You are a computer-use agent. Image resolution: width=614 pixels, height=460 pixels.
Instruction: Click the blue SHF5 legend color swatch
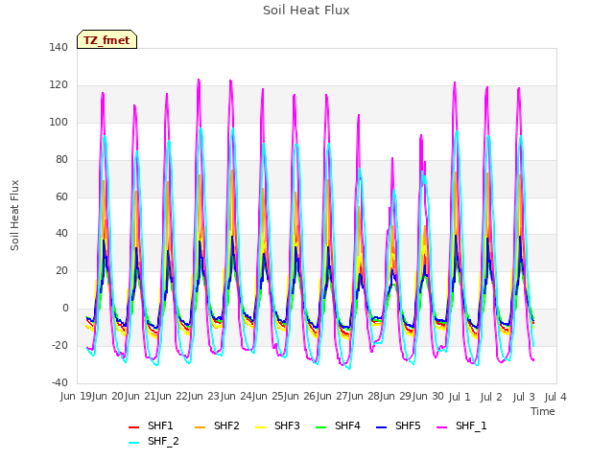click(382, 427)
